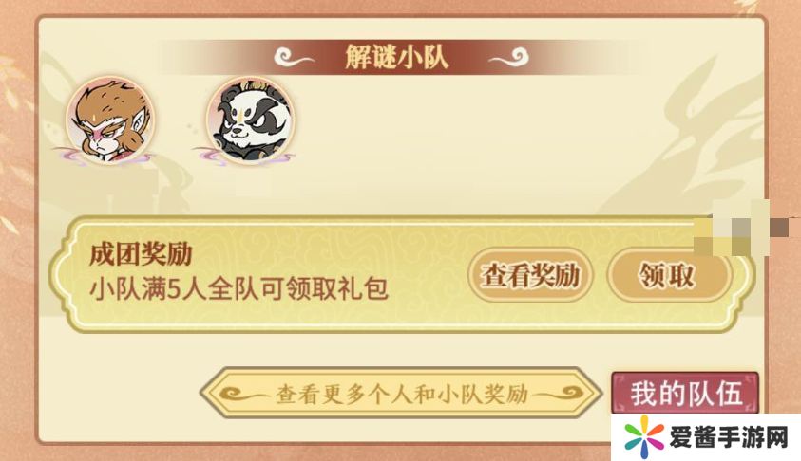Image resolution: width=801 pixels, height=461 pixels.
Task: Open the 查看奖励 rewards preview
Action: click(x=530, y=276)
